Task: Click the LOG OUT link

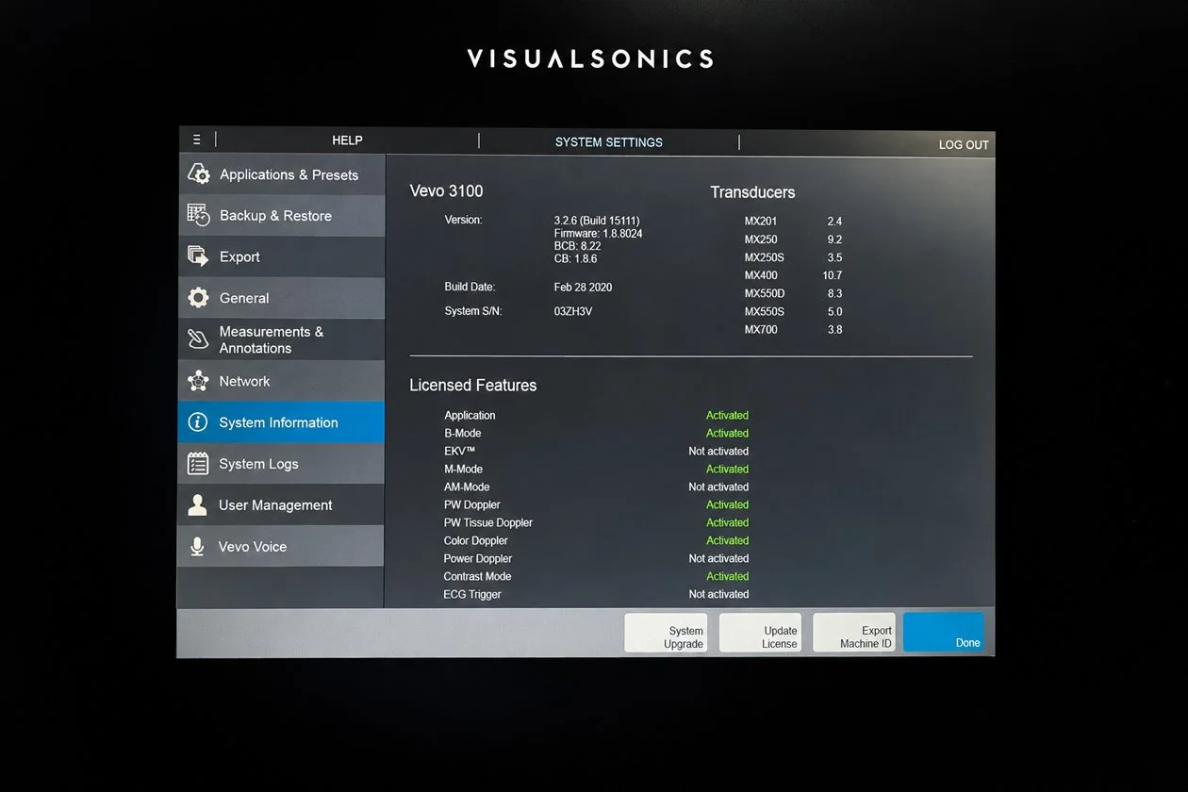Action: click(x=964, y=145)
